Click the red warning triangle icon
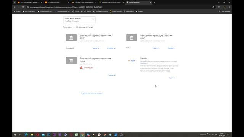This screenshot has height=137, width=244. [x=81, y=67]
